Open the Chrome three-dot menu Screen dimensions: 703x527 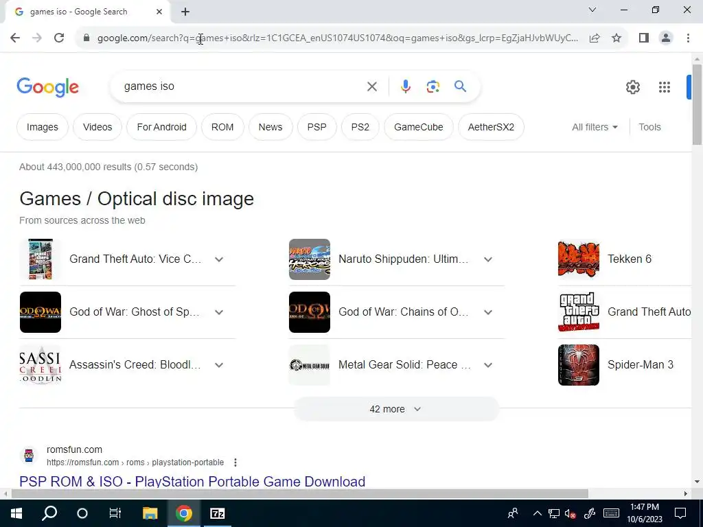coord(688,38)
